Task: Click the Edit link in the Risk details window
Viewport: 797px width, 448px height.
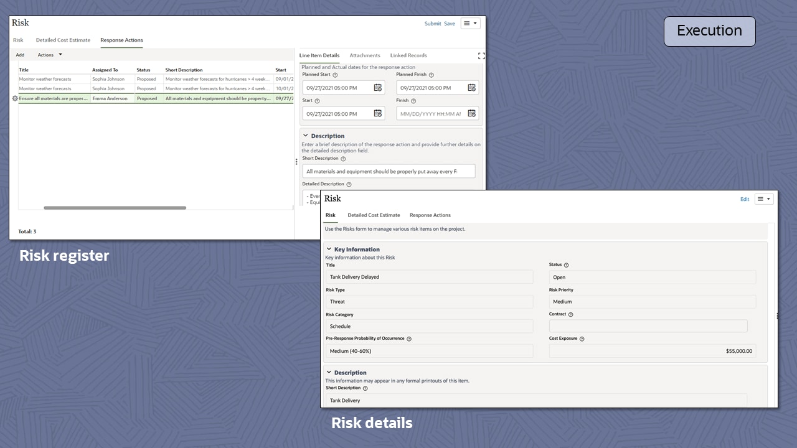Action: pos(745,199)
